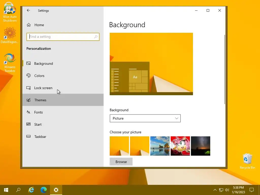
Task: Open the Colors personalization page
Action: pos(63,76)
